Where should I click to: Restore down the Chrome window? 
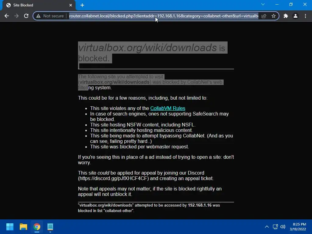(291, 4)
